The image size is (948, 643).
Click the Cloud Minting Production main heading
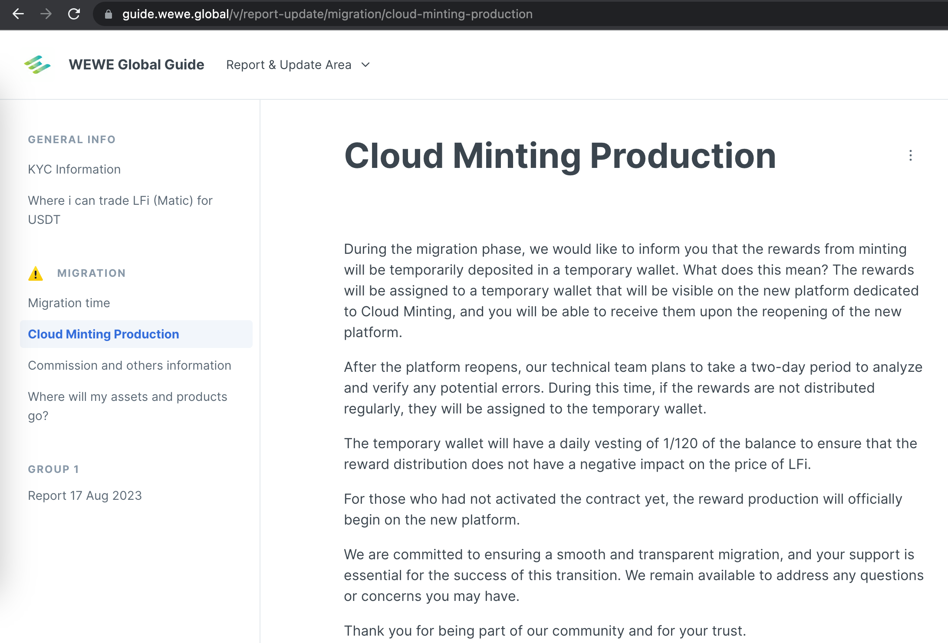coord(560,156)
